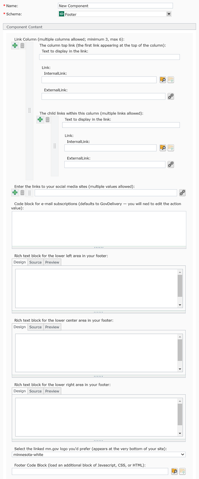
Task: Open hyperlink icon for social media link
Action: tap(182, 192)
